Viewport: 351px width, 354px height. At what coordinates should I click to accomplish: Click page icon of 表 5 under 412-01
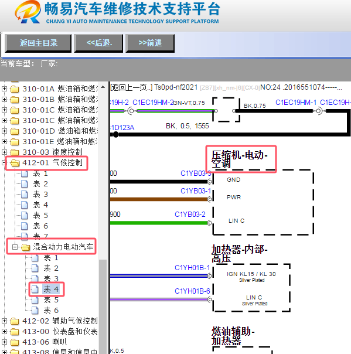tap(25, 216)
